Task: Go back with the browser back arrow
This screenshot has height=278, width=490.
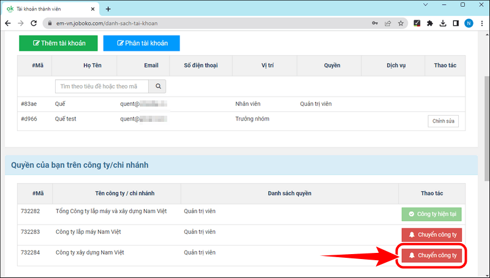Action: [x=8, y=23]
